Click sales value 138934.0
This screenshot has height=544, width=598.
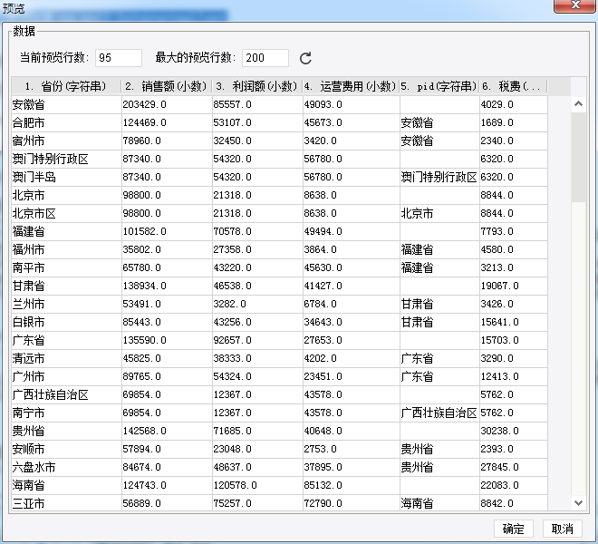(x=167, y=286)
